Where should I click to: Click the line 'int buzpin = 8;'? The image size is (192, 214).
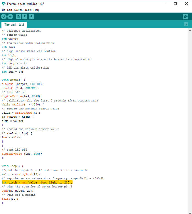tap(14, 63)
